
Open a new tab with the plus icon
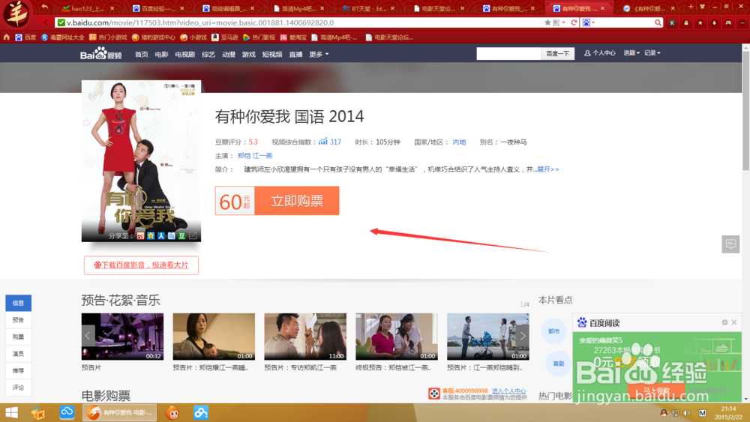point(690,7)
